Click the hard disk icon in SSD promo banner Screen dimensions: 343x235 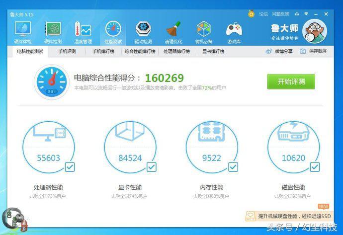251,216
